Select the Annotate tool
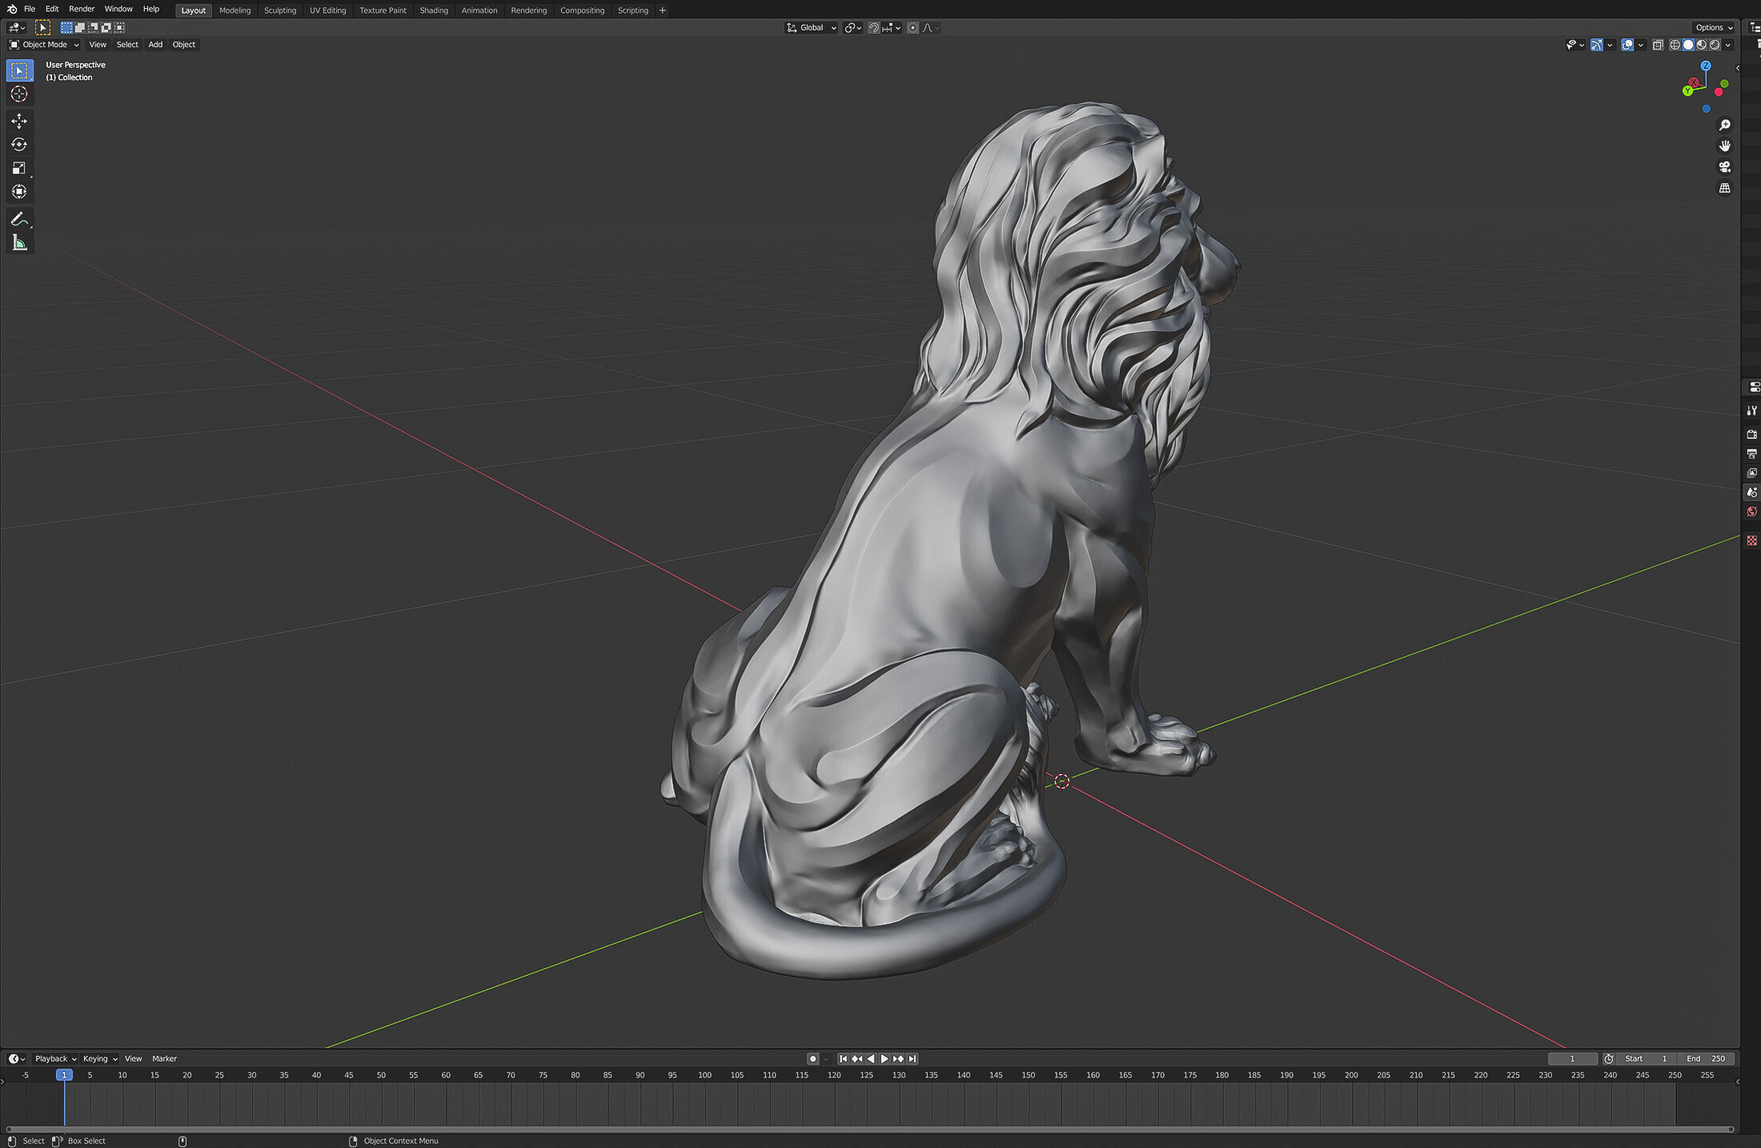This screenshot has height=1148, width=1761. (x=19, y=219)
